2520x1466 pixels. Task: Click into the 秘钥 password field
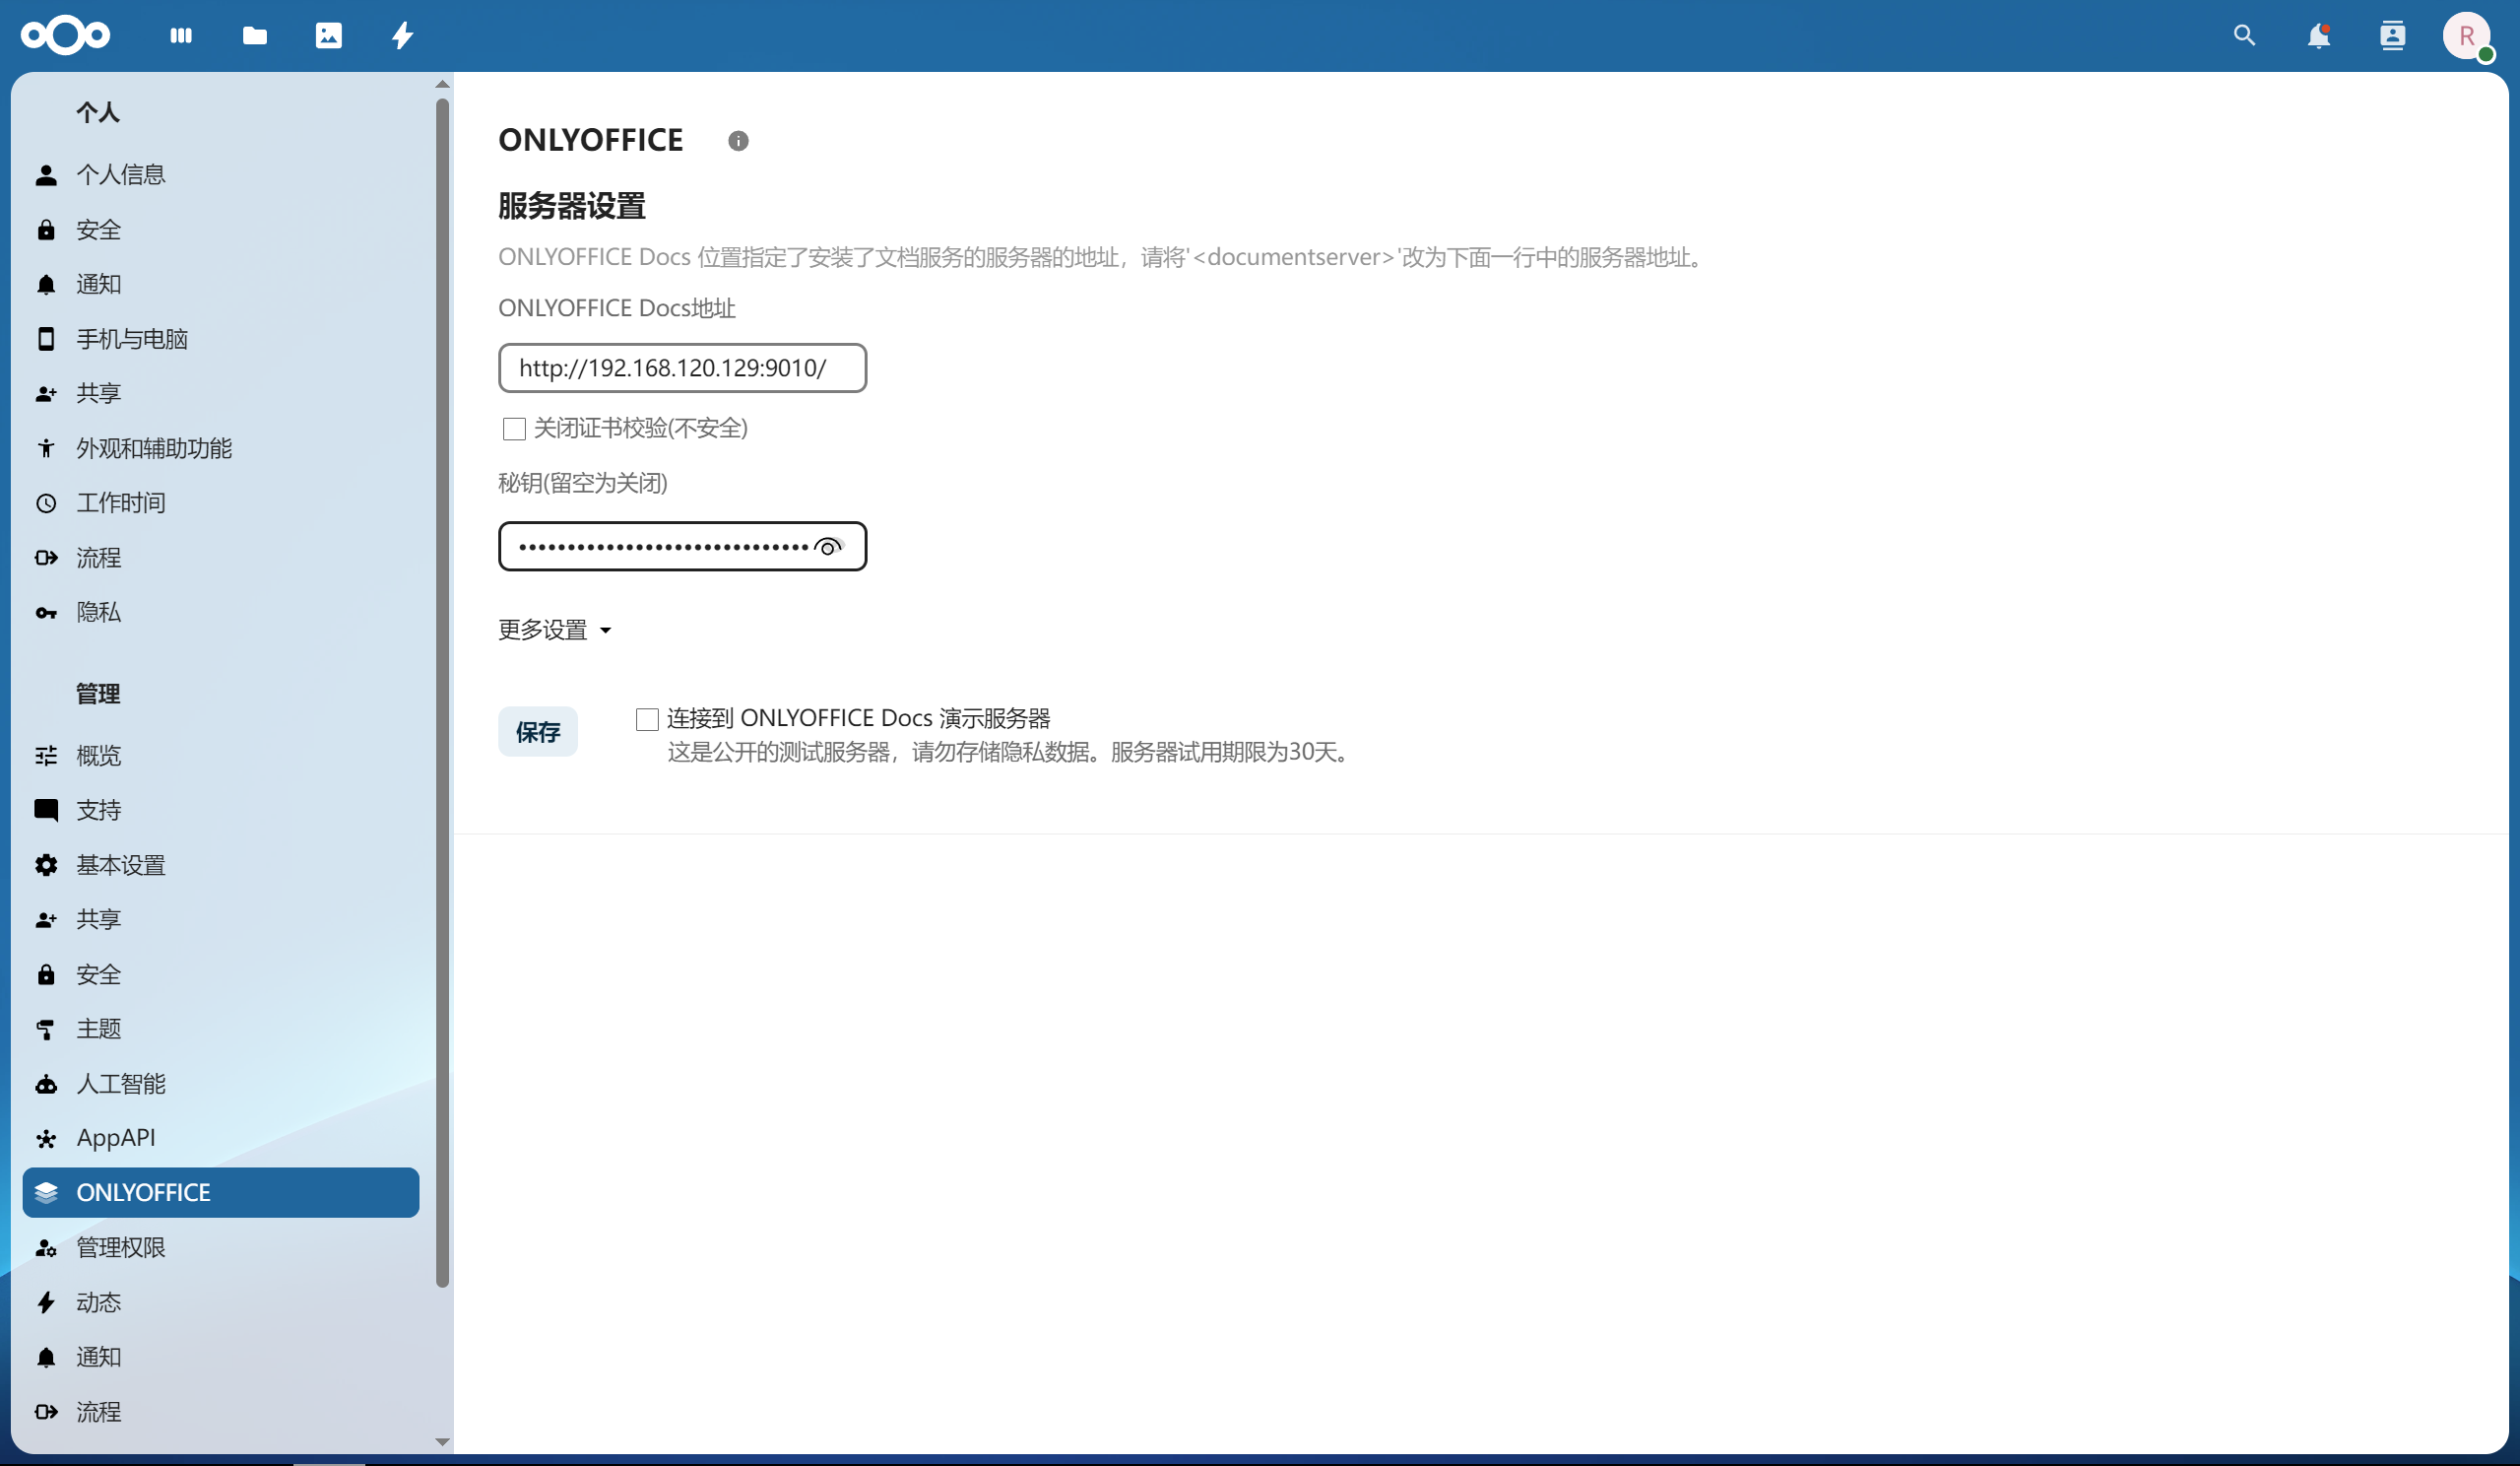[683, 547]
